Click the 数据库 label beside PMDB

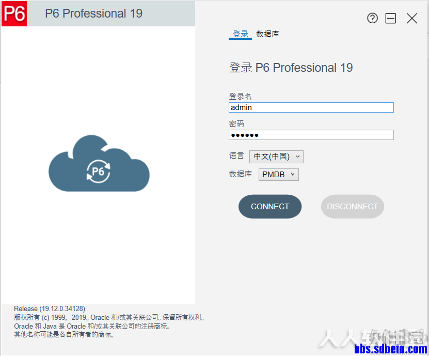pos(240,174)
